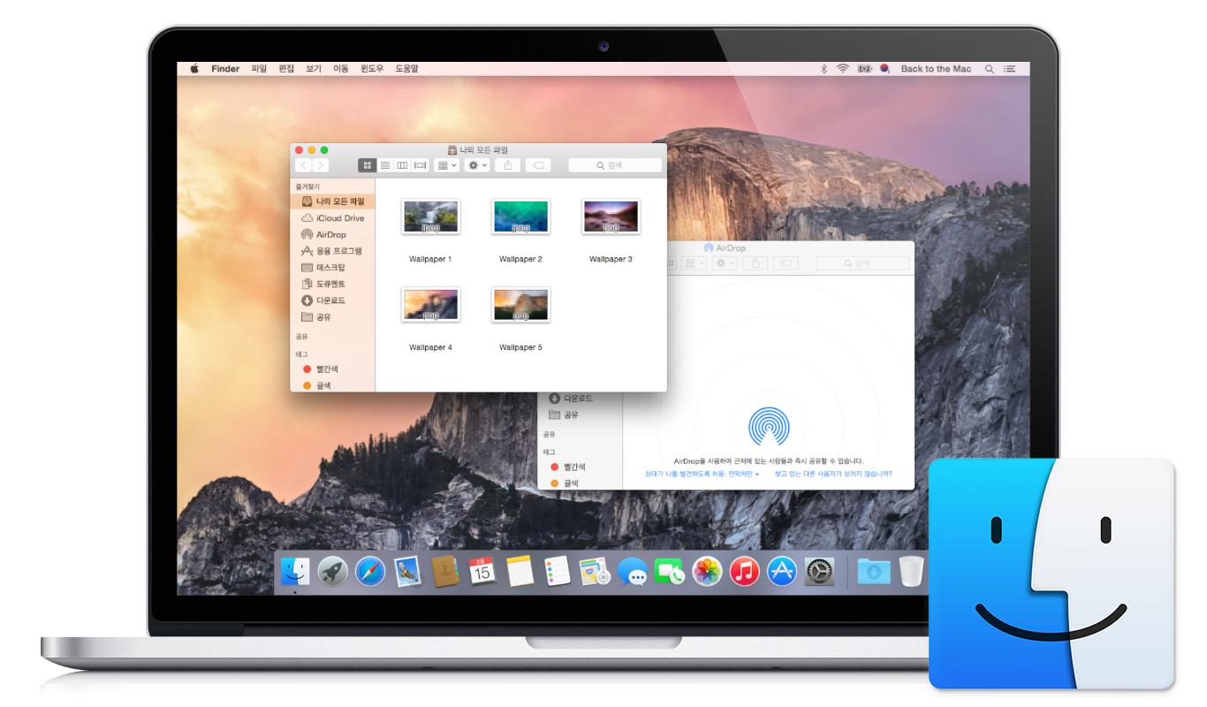
Task: Open App Store icon in Dock
Action: point(782,572)
